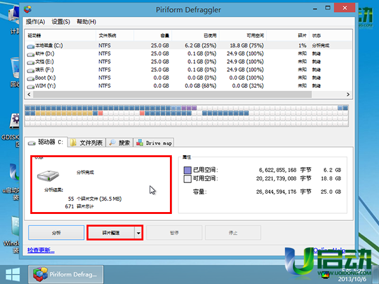
Task: Switch to the 驱动器 C: tab
Action: 45,142
